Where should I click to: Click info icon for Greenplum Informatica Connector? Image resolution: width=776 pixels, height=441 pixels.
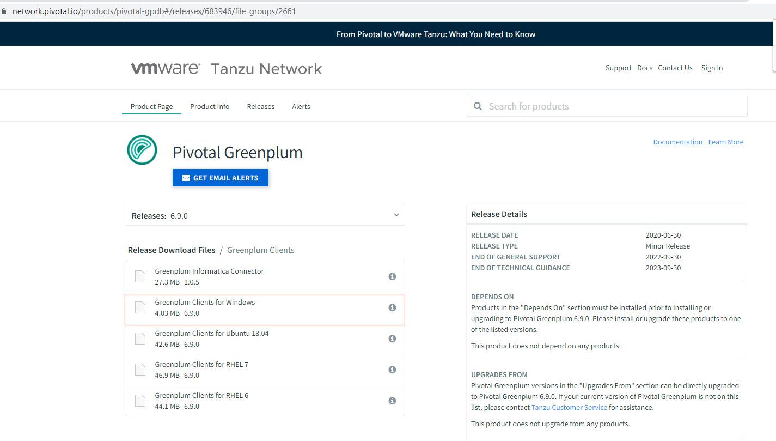pyautogui.click(x=392, y=276)
